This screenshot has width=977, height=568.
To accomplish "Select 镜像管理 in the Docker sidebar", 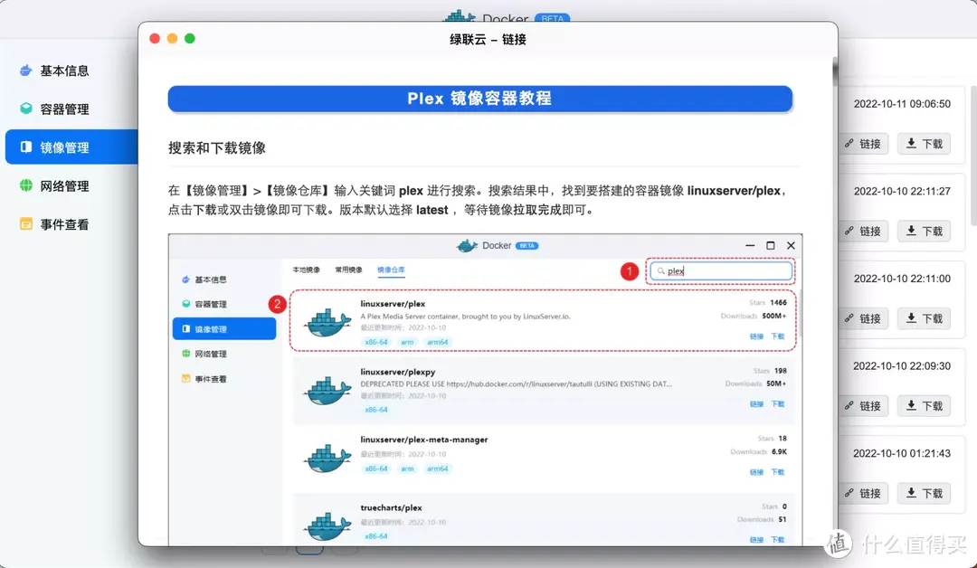I will (71, 147).
